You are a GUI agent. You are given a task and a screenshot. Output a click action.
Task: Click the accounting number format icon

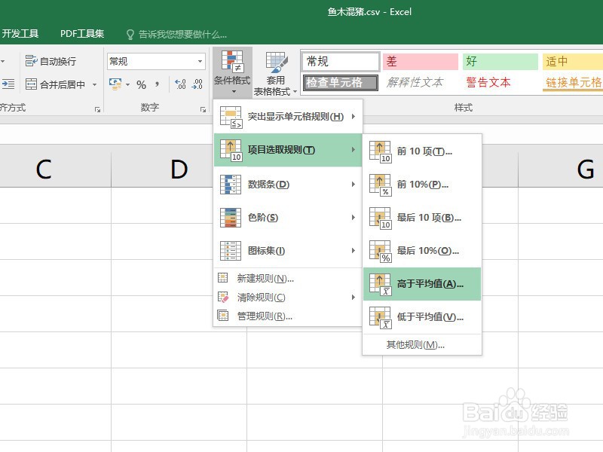pyautogui.click(x=115, y=84)
